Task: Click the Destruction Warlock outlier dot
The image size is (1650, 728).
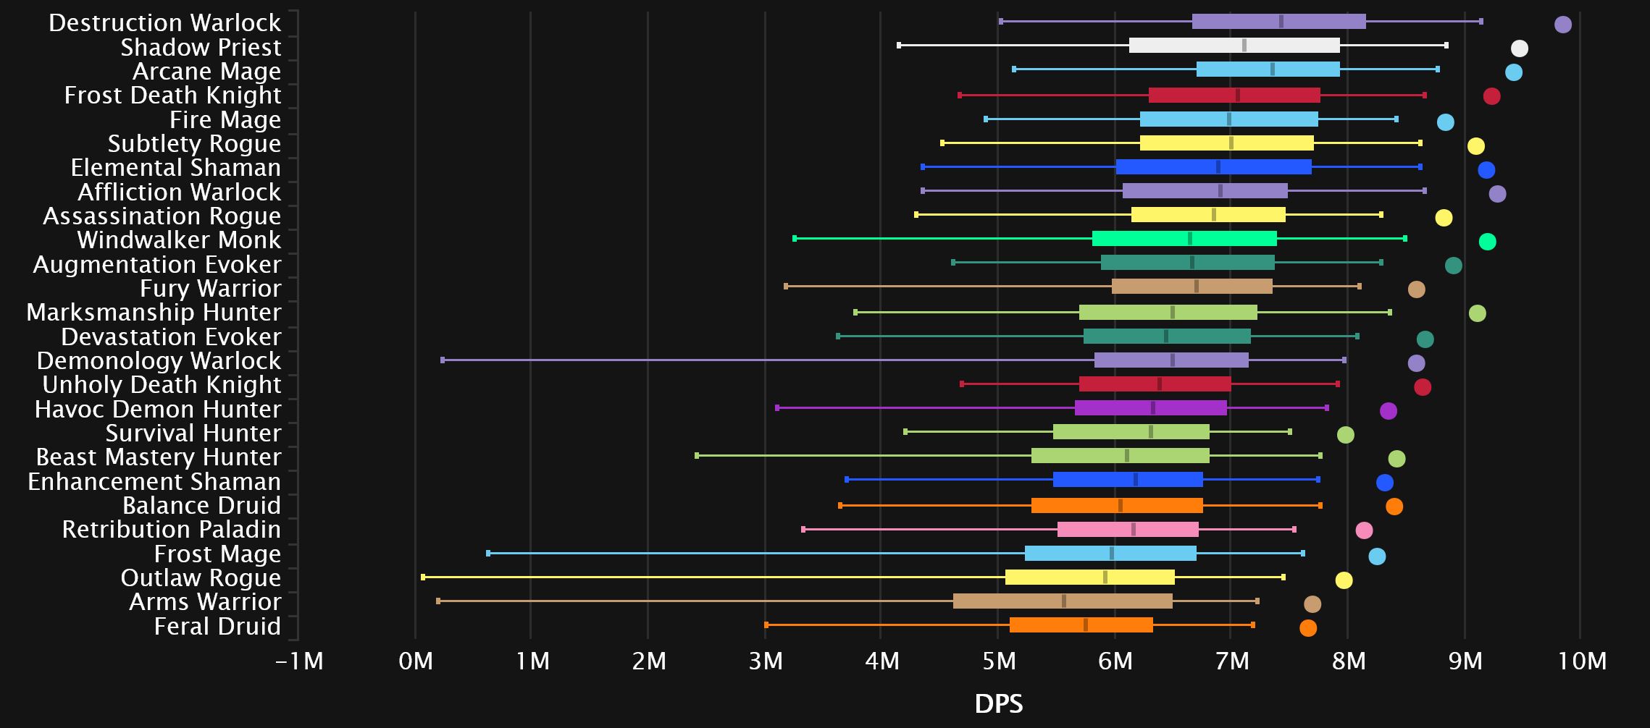Action: point(1562,25)
